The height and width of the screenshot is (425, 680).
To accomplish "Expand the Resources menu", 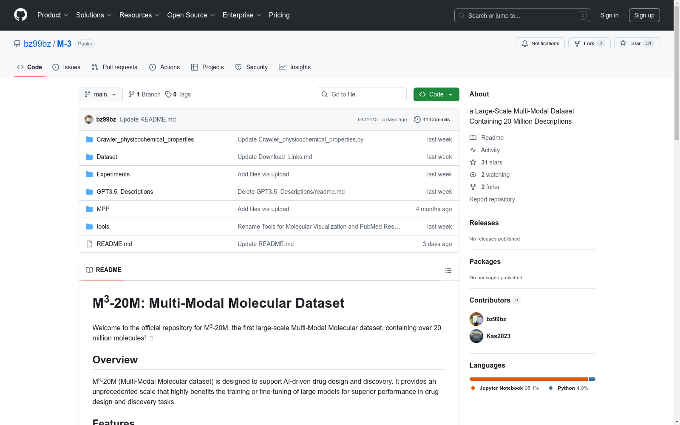I will [139, 15].
